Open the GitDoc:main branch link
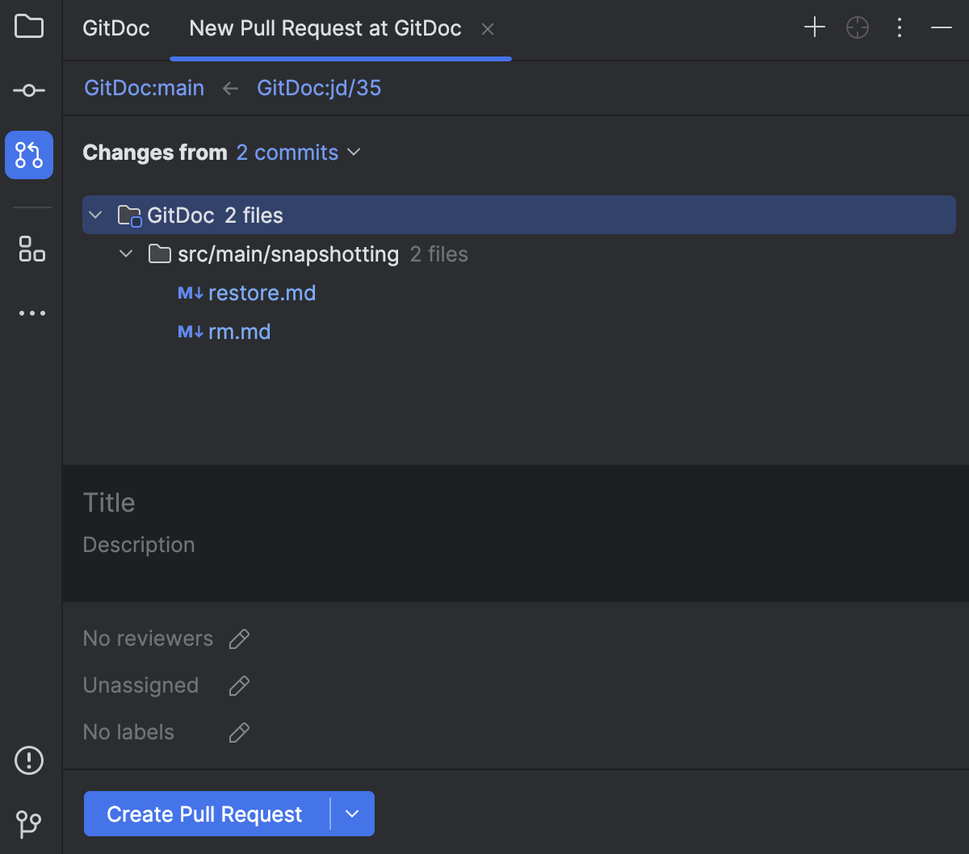Viewport: 969px width, 854px height. (x=144, y=88)
